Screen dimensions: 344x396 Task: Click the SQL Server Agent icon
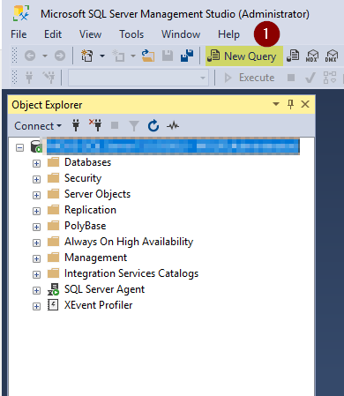[53, 289]
